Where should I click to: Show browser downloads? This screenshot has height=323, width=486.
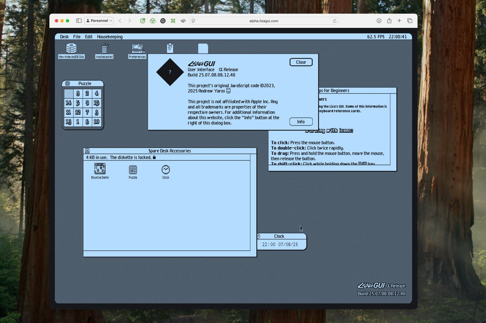tap(379, 21)
